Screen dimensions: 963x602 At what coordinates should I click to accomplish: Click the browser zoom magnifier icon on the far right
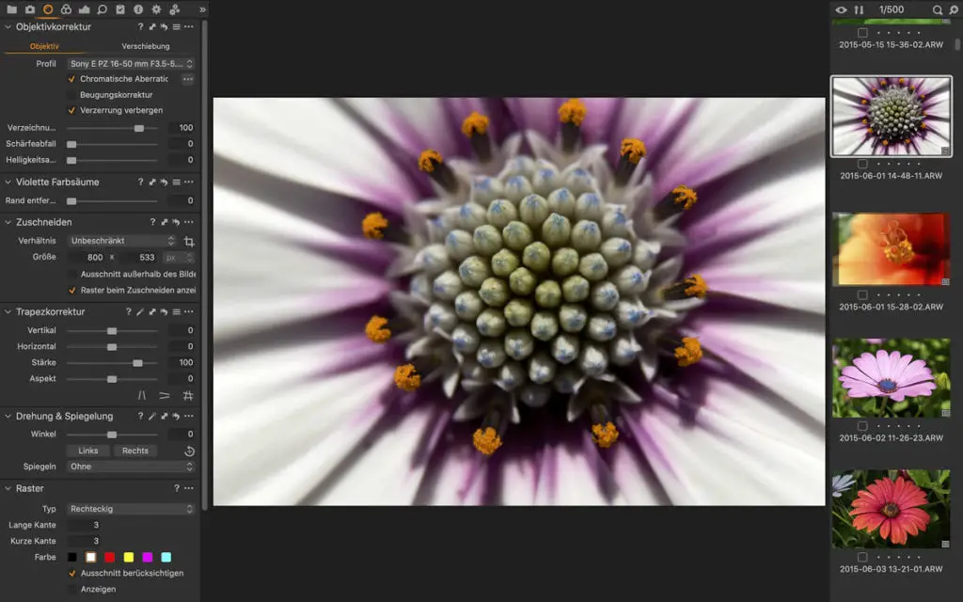tap(955, 9)
